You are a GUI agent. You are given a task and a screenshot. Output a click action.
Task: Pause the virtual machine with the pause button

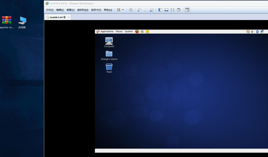click(x=119, y=10)
